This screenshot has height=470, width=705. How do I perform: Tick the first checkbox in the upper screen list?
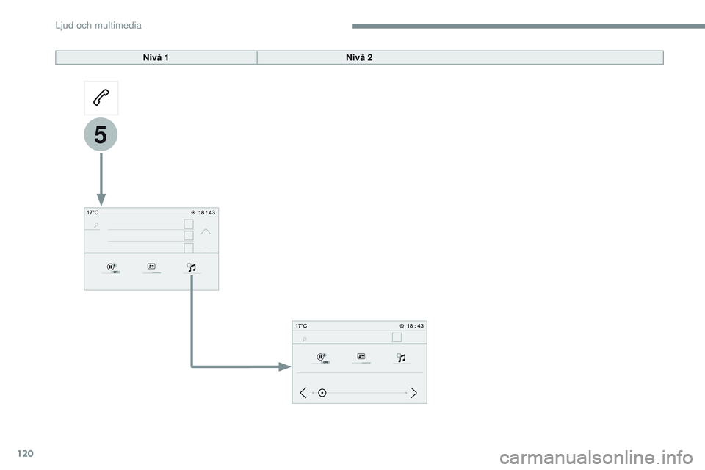pos(189,224)
